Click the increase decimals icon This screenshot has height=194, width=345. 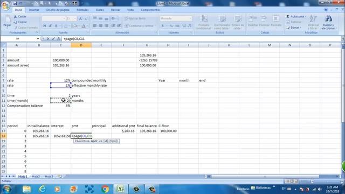(184, 26)
